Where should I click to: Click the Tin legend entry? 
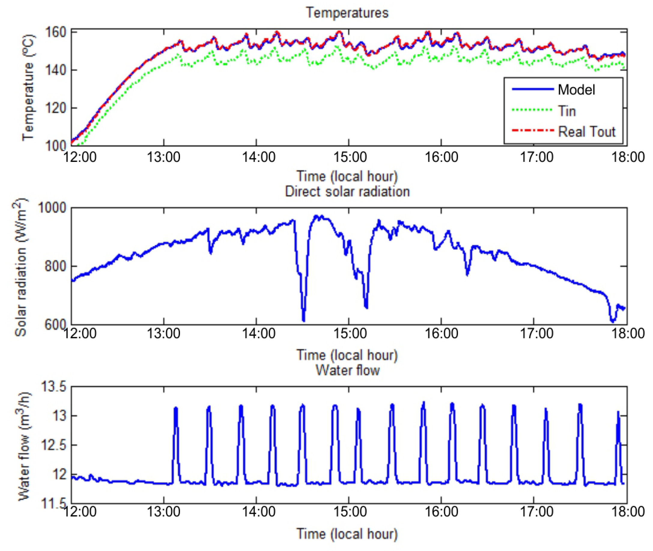(566, 111)
